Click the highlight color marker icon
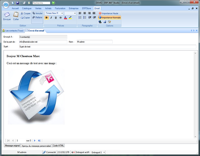 pyautogui.click(x=70, y=18)
